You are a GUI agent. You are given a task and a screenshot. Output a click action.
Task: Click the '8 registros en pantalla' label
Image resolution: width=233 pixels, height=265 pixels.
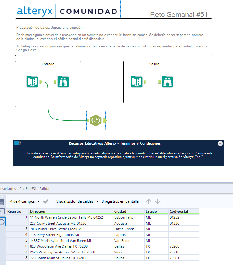[x=120, y=201]
